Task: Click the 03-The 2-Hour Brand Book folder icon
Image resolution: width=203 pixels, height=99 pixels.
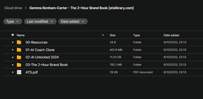Action: pyautogui.click(x=19, y=65)
